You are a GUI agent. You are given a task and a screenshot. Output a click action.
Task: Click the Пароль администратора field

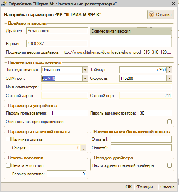pyautogui.click(x=155, y=113)
